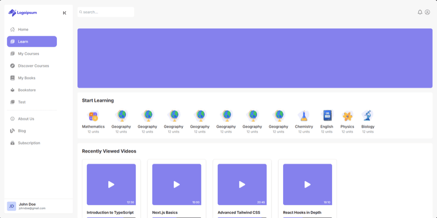437x218 pixels.
Task: Open My Courses from the sidebar
Action: [32, 54]
